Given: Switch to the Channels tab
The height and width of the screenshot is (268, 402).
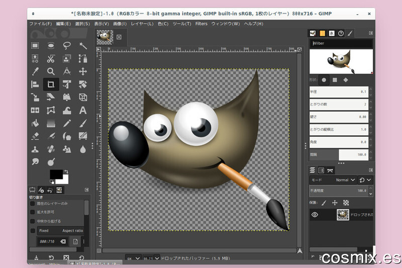Looking at the screenshot, I should [321, 170].
